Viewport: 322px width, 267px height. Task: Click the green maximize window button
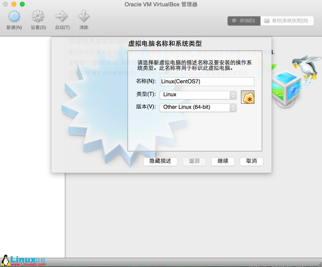22,4
